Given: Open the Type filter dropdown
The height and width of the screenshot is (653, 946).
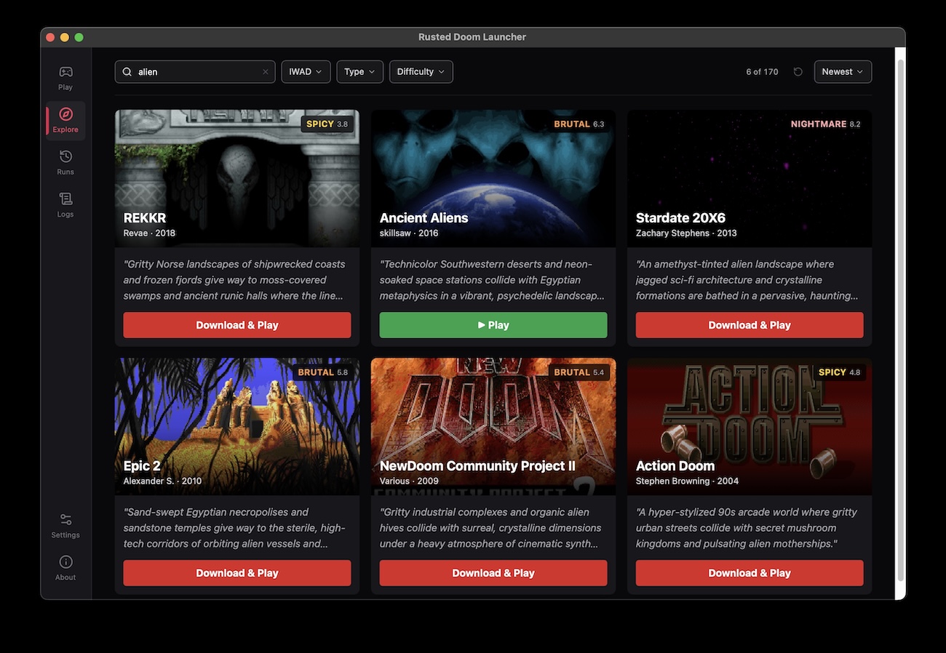Looking at the screenshot, I should click(x=360, y=72).
